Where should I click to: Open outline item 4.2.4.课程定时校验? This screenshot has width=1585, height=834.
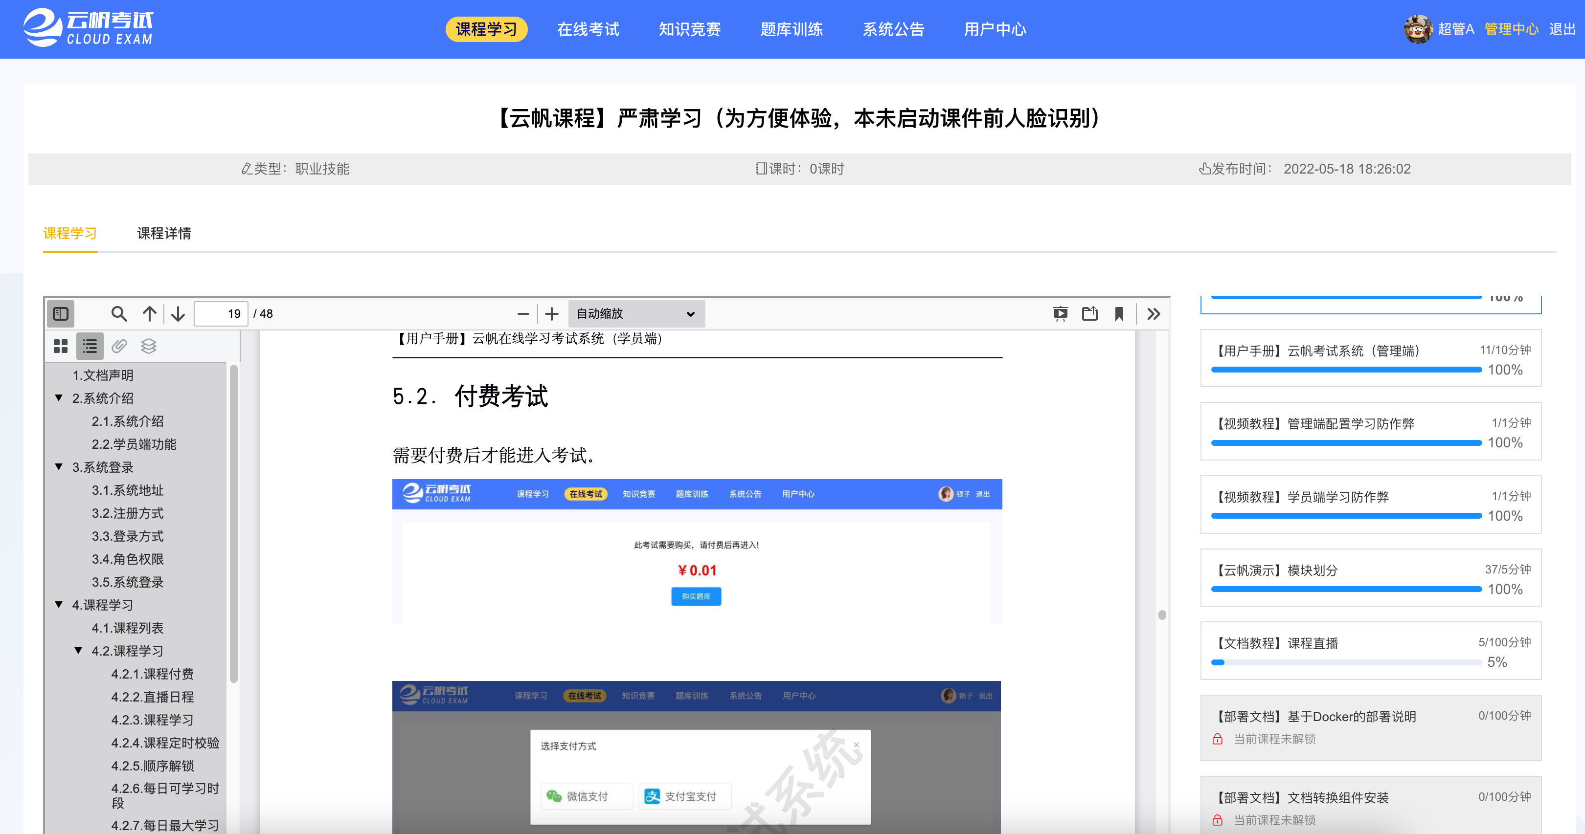click(x=165, y=743)
